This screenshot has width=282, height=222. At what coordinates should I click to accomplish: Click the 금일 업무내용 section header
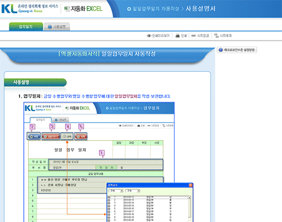pyautogui.click(x=96, y=174)
